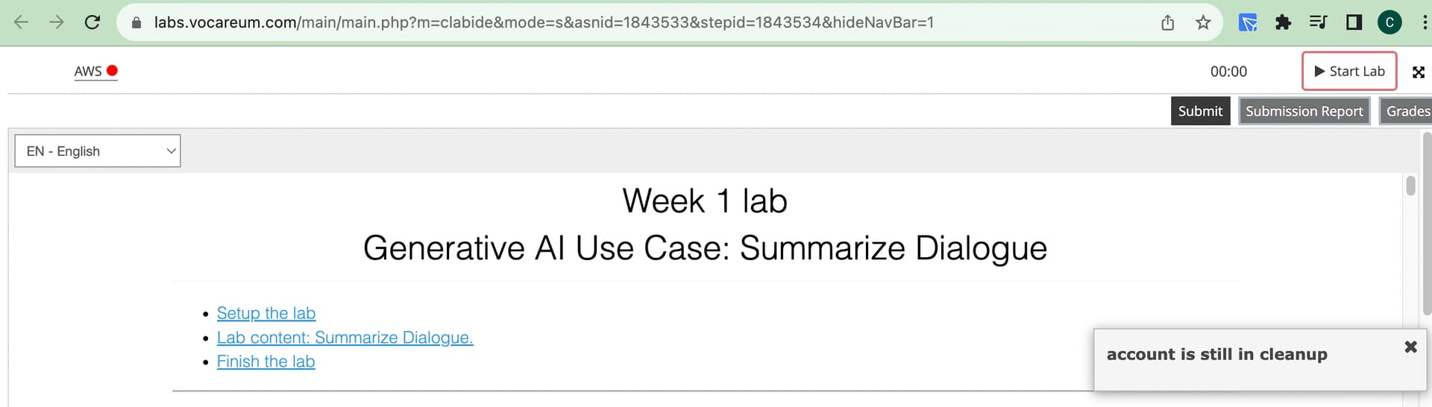Bookmark this page with star icon
This screenshot has width=1432, height=407.
tap(1203, 22)
